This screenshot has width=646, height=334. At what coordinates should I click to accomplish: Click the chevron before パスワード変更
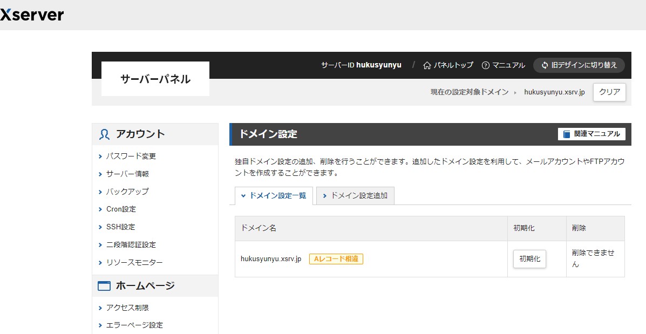point(100,156)
